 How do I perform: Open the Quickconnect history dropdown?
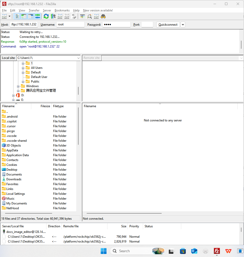point(183,25)
